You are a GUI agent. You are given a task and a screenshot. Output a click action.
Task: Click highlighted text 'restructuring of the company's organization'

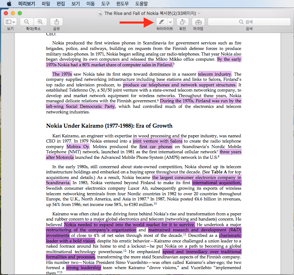91,230
